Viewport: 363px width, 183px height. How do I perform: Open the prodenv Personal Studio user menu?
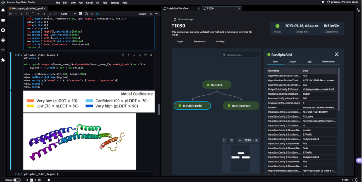pos(343,2)
